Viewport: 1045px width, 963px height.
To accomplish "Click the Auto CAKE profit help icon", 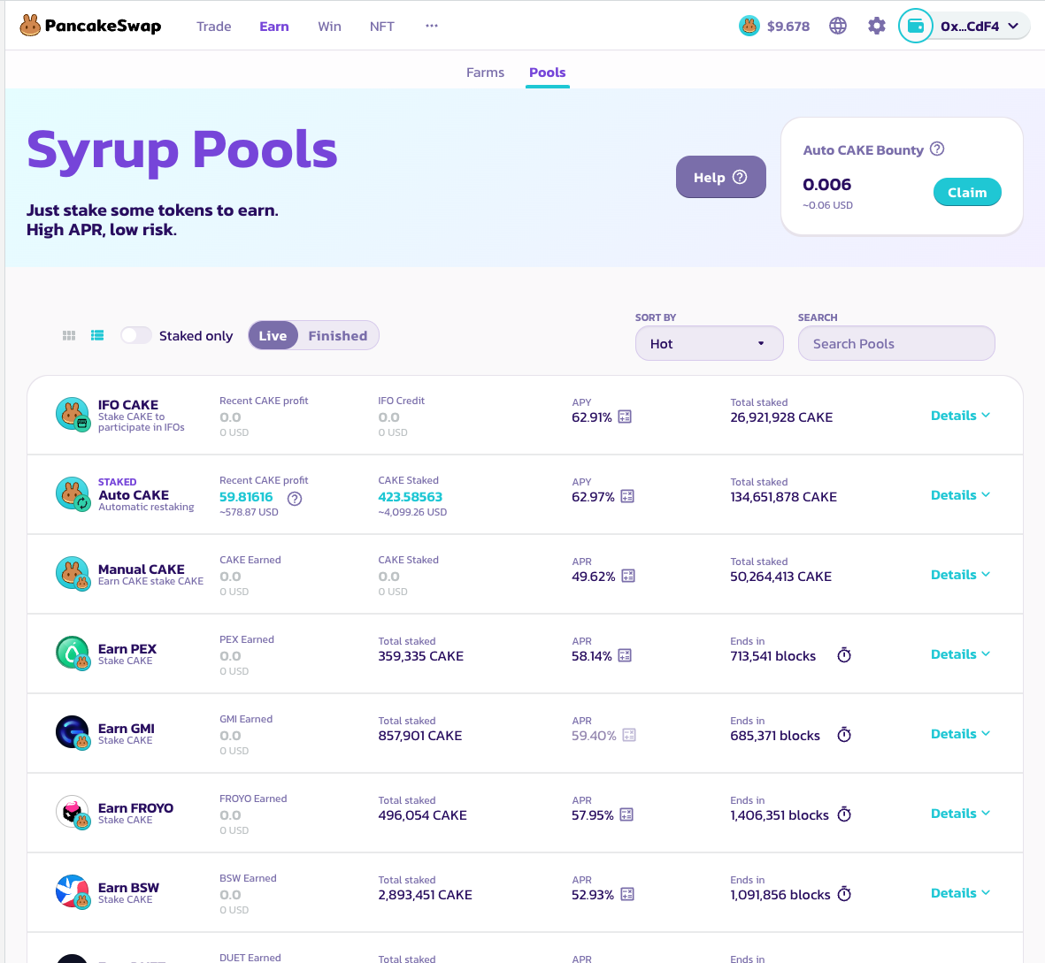I will tap(295, 499).
